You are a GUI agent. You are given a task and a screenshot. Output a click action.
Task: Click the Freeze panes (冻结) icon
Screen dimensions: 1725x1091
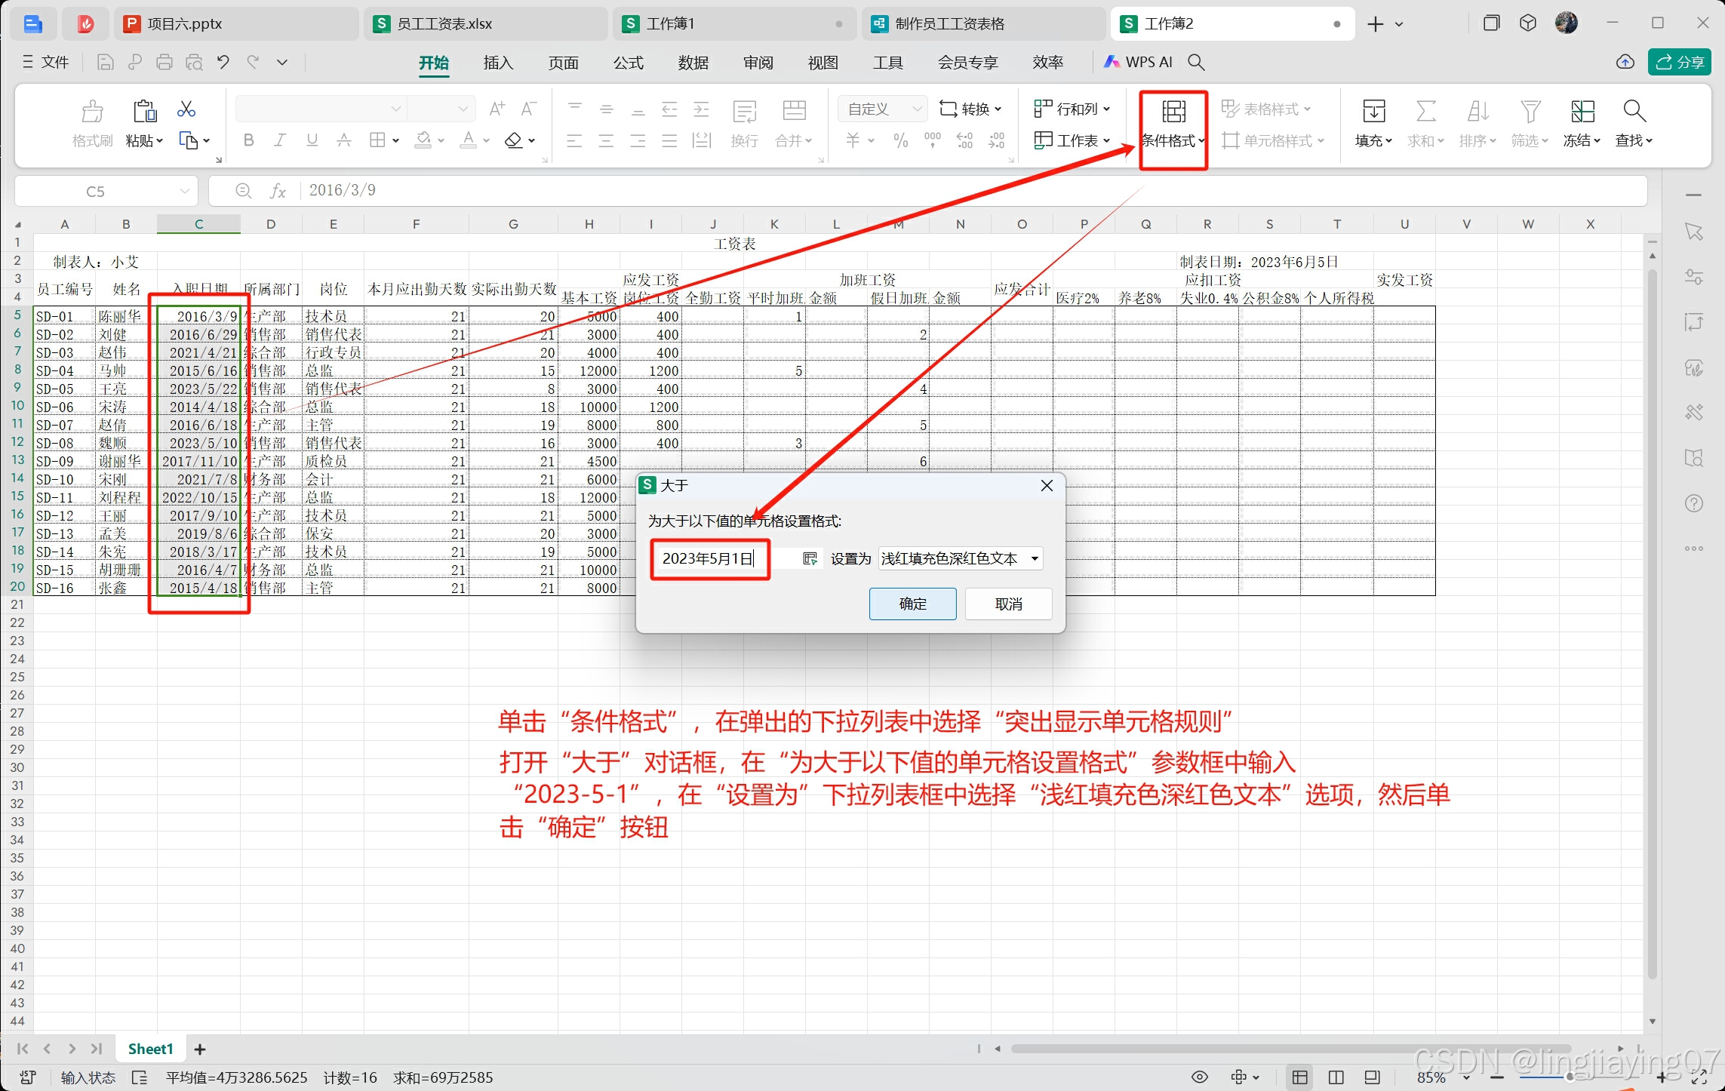pos(1582,112)
